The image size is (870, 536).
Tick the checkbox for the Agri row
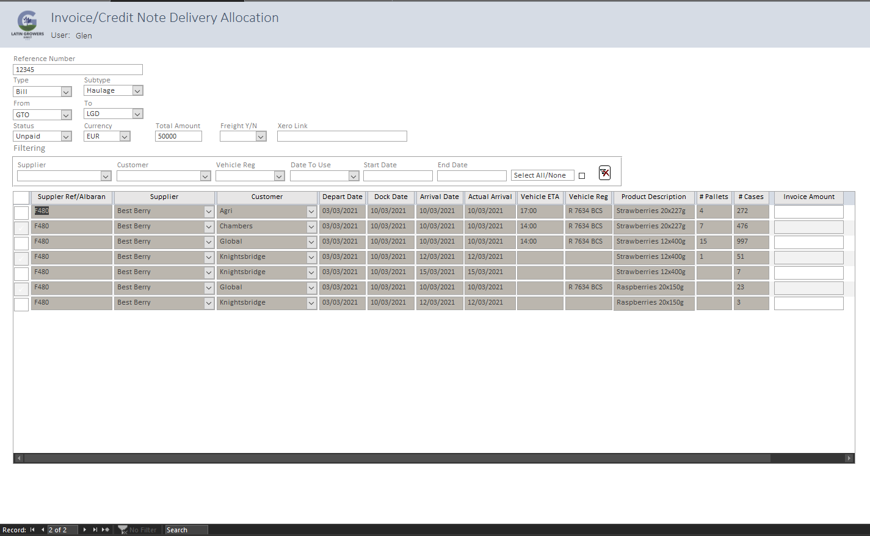[21, 212]
